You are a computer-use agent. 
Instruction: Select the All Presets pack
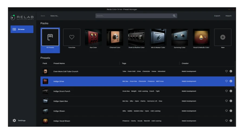[x=50, y=40]
